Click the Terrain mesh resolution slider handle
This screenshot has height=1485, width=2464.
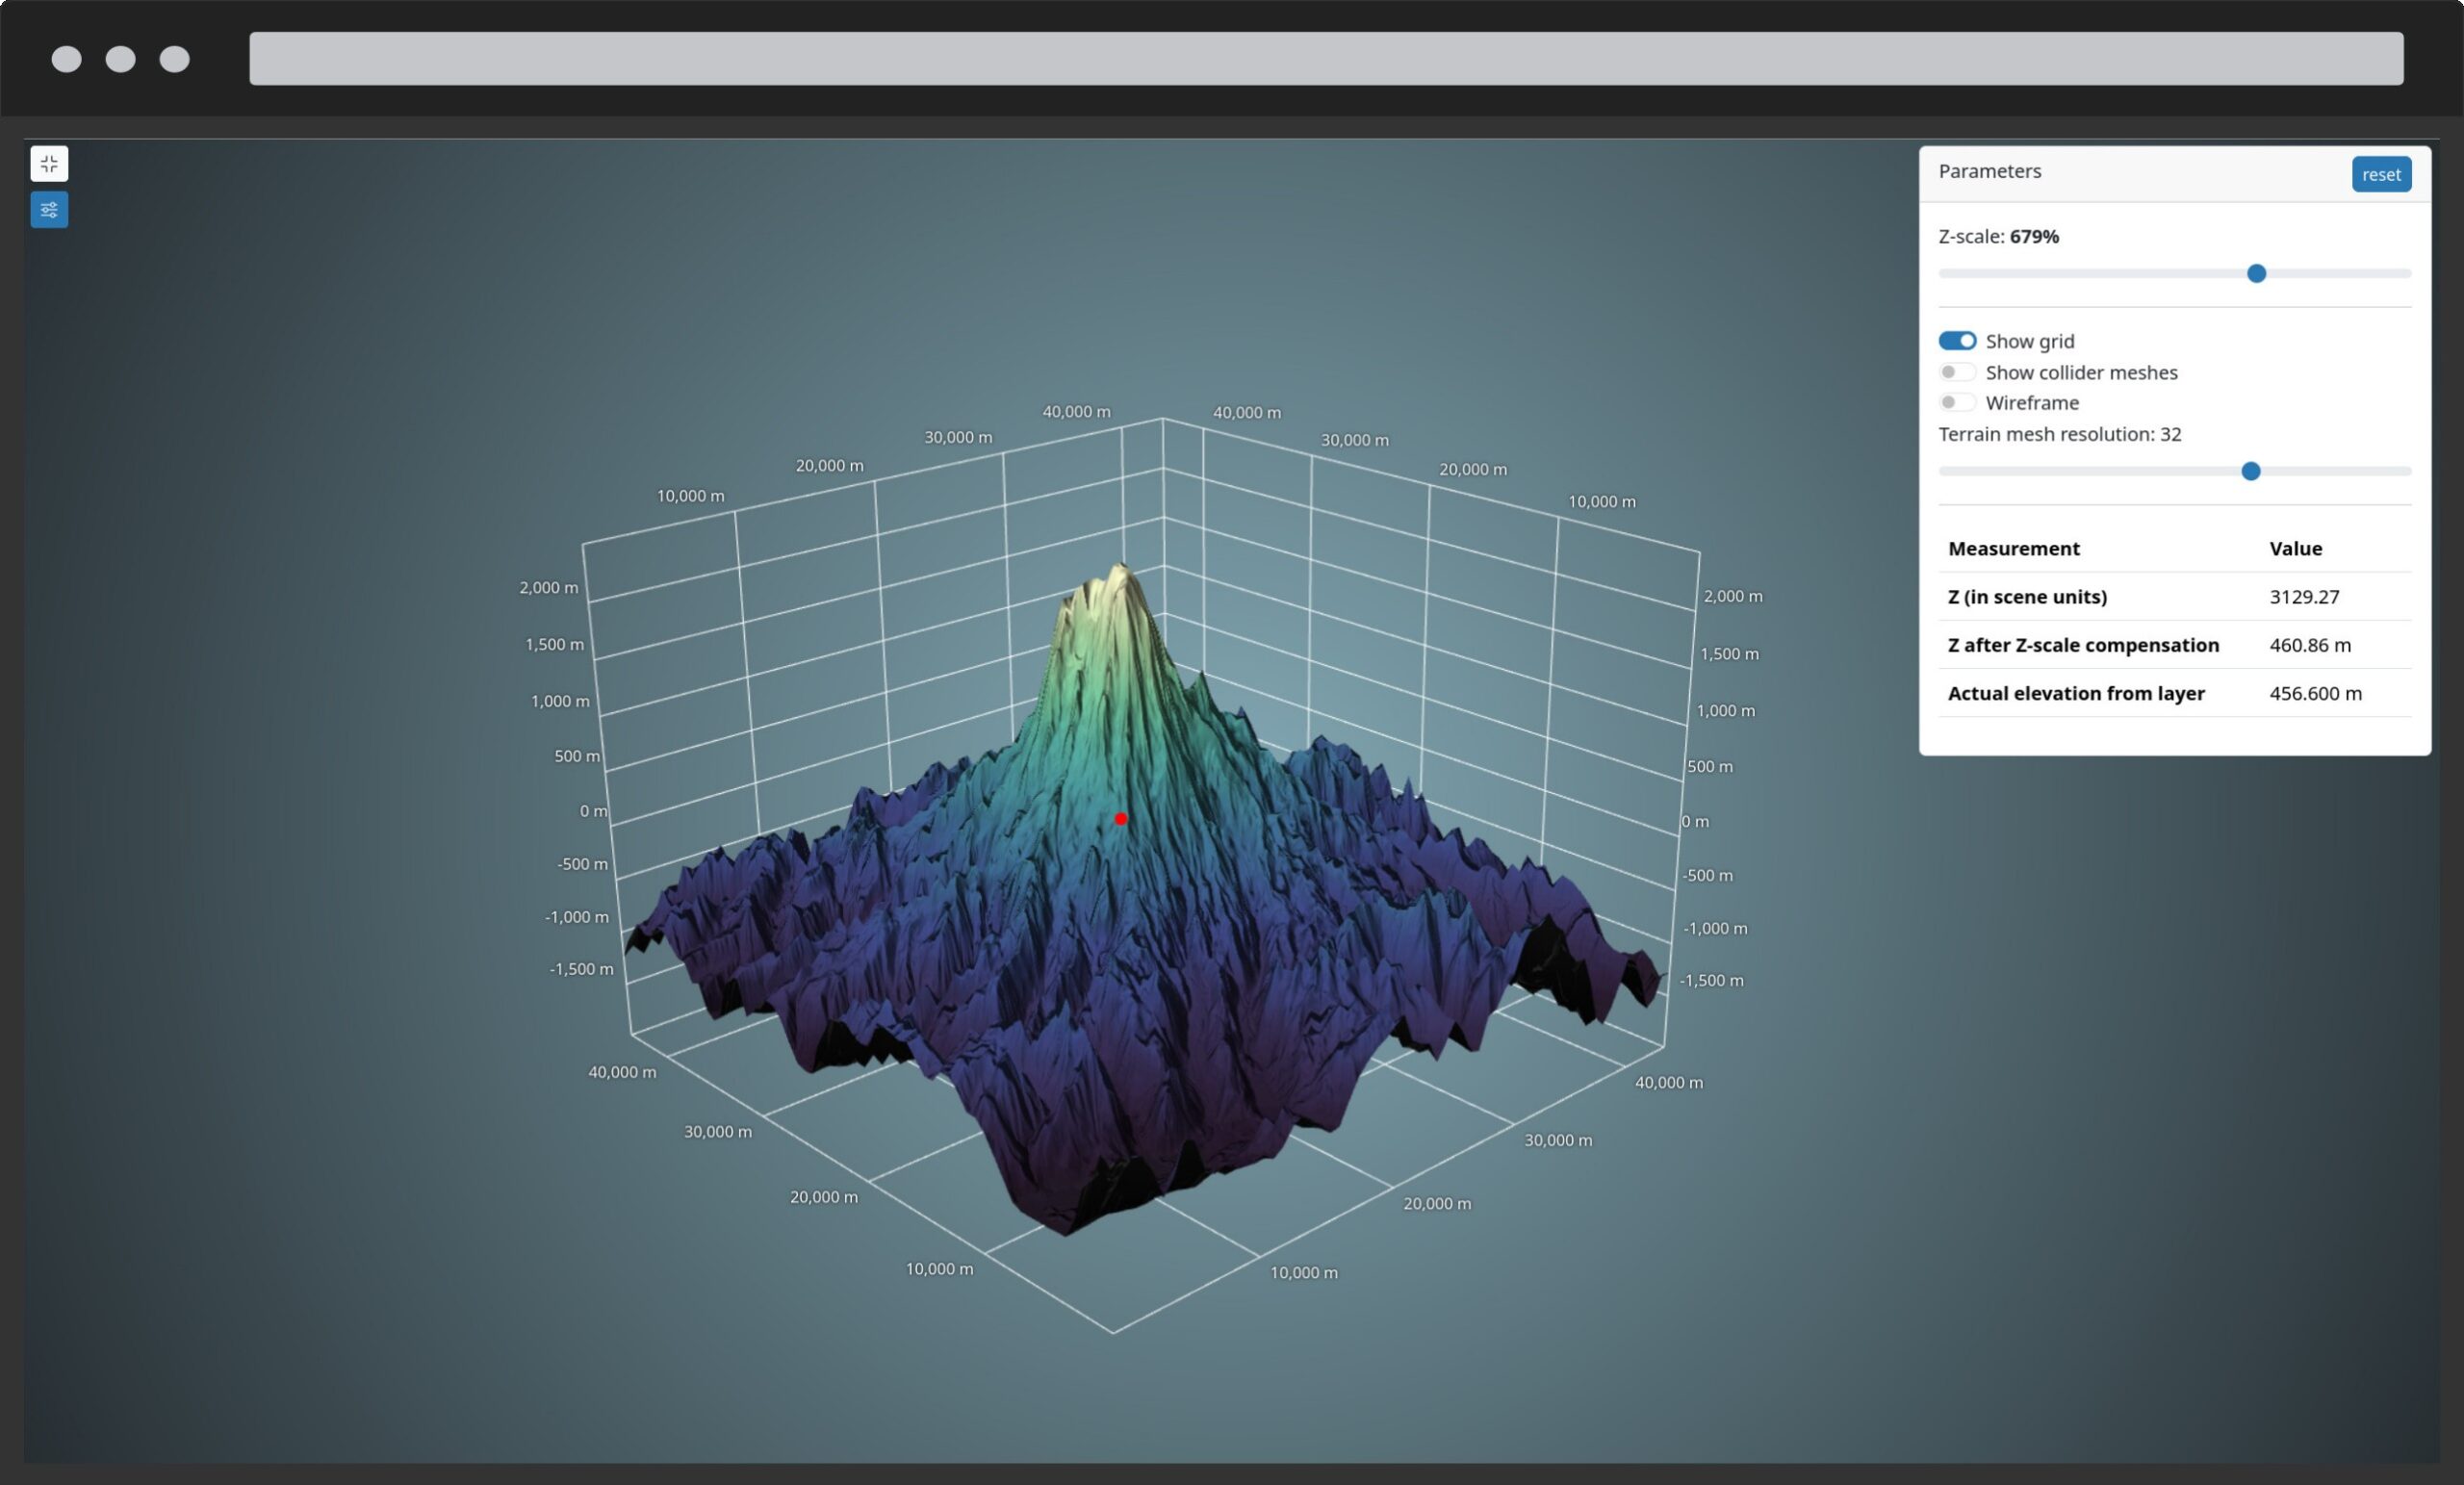click(x=2251, y=471)
